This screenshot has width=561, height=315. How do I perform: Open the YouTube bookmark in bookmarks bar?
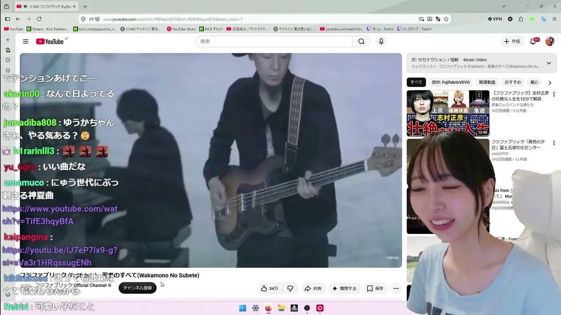point(14,29)
